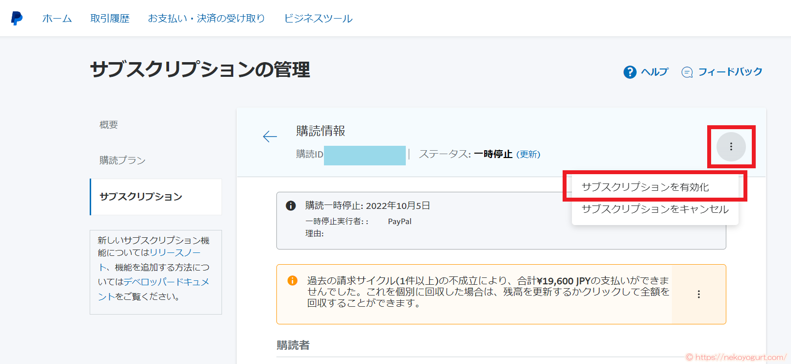Open the ヘルプ link
Image resolution: width=791 pixels, height=364 pixels.
[654, 72]
